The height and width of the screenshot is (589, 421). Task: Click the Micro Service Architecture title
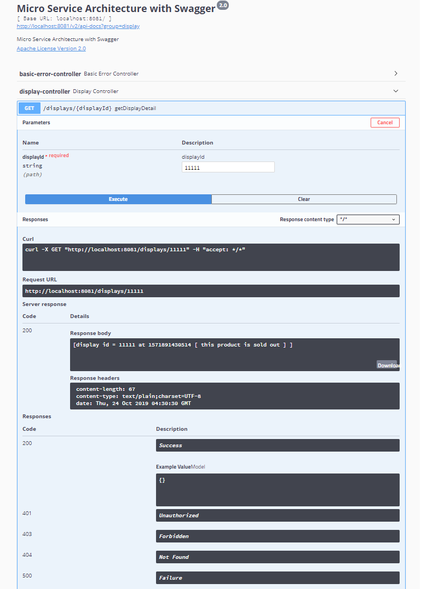(x=116, y=9)
